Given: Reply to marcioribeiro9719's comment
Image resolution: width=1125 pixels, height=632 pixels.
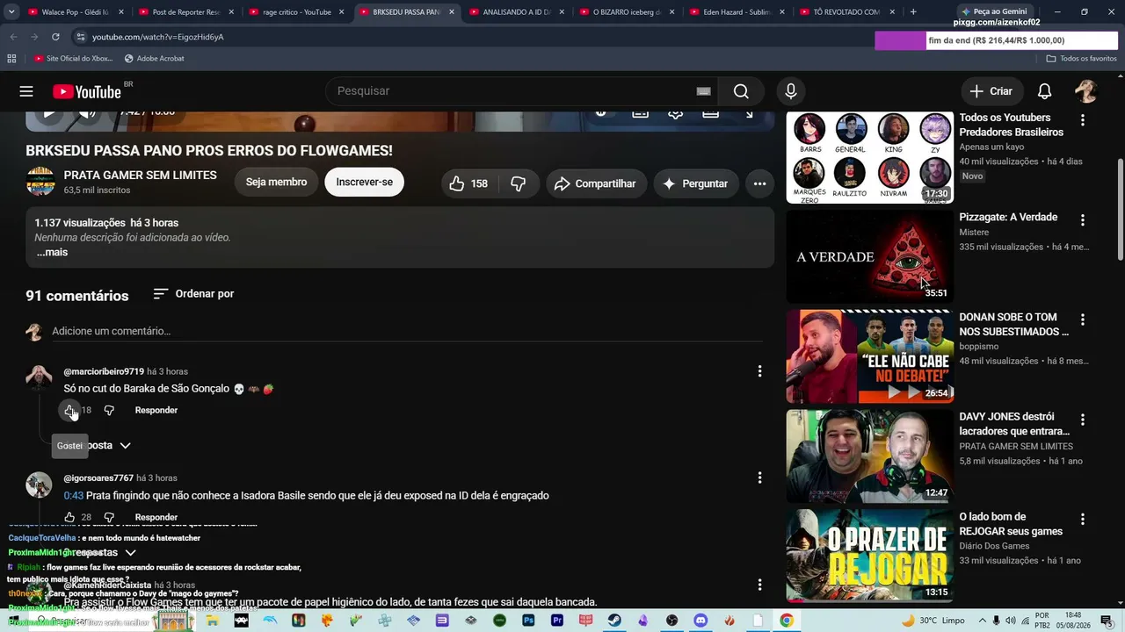Looking at the screenshot, I should pyautogui.click(x=156, y=410).
